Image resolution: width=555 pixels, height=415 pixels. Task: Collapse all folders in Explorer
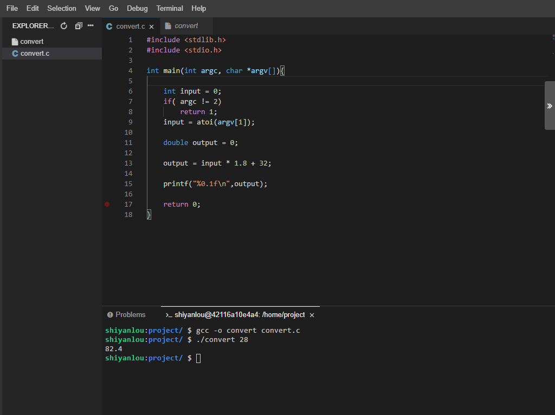(x=79, y=26)
